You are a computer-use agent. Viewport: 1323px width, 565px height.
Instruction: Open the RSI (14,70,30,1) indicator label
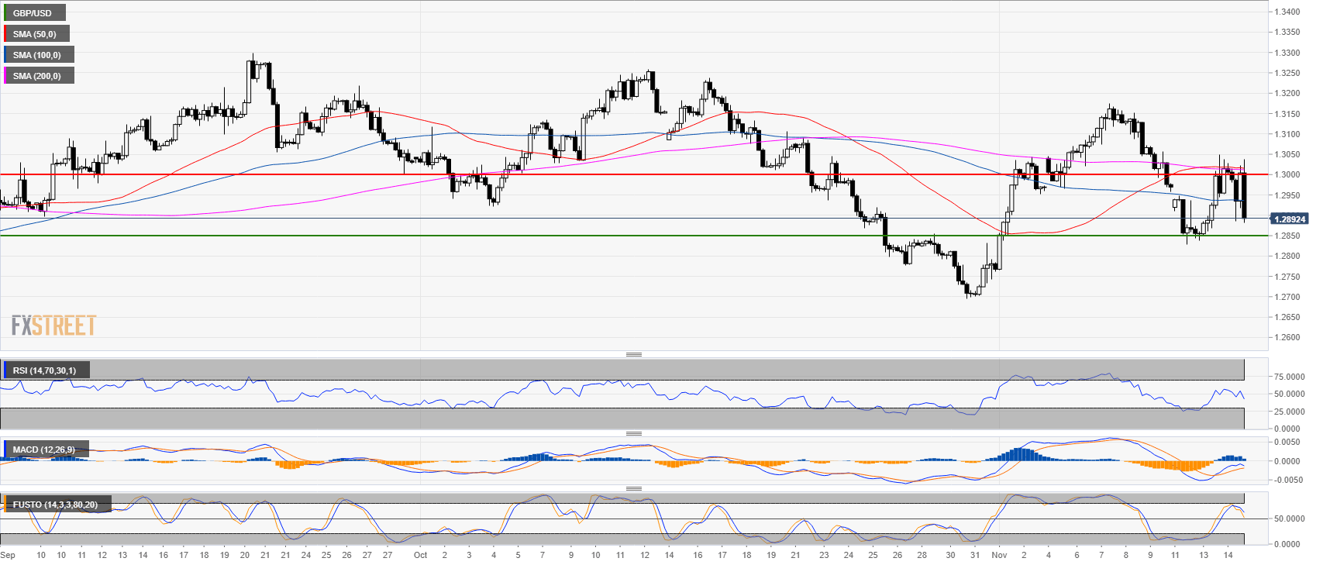click(x=45, y=370)
